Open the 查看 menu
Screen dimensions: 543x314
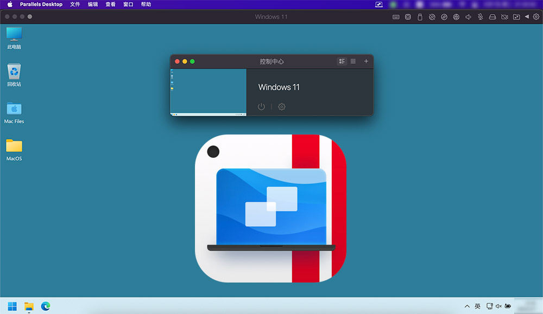110,4
